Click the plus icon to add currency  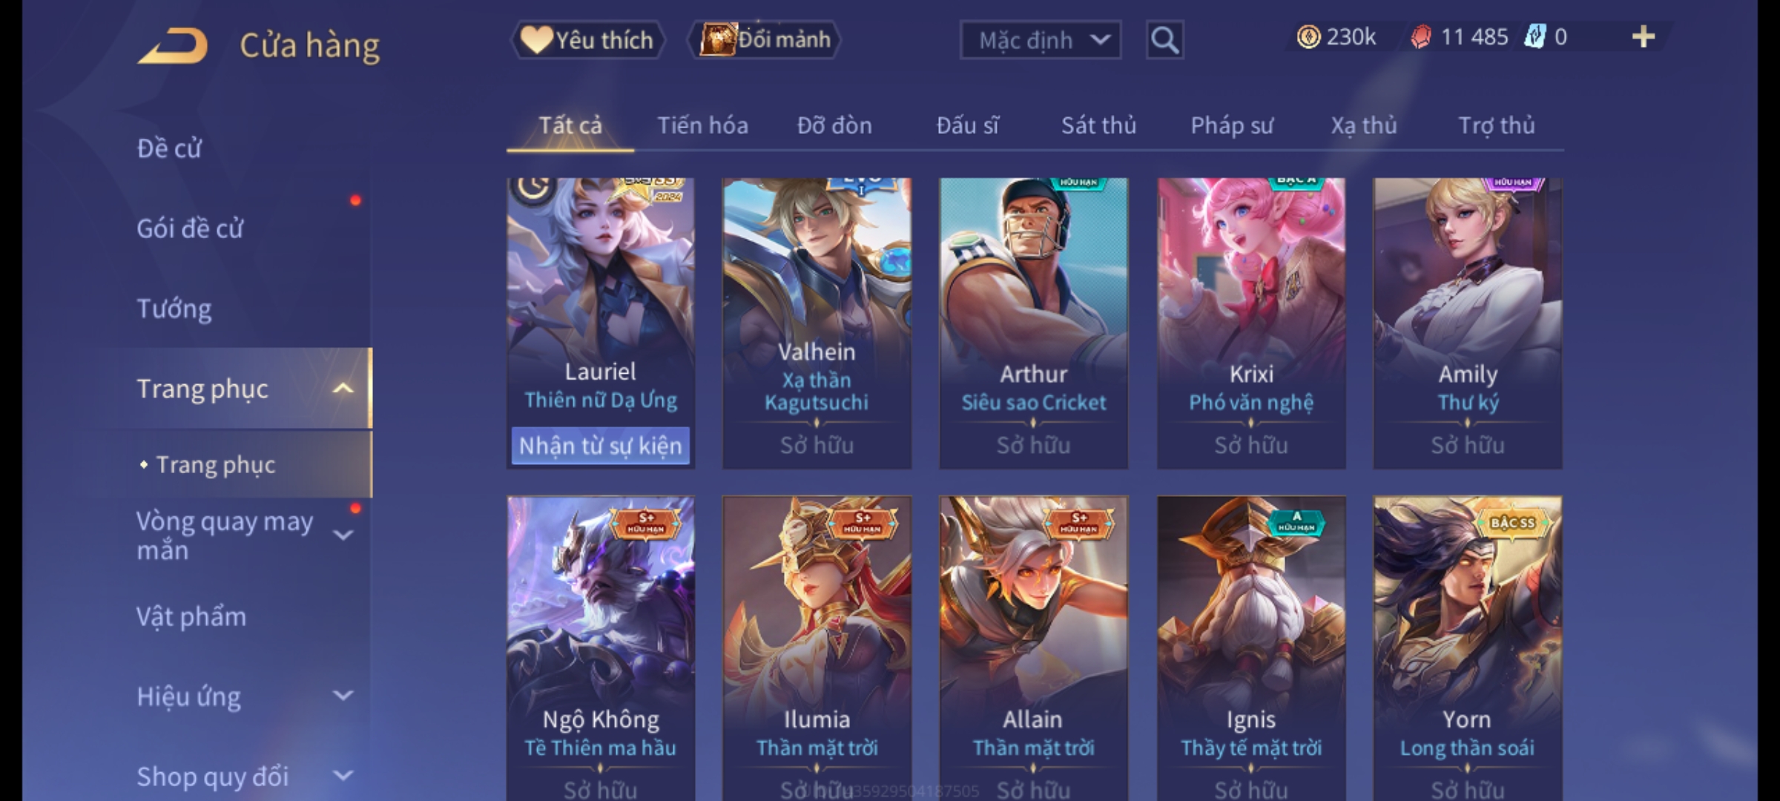[1644, 37]
